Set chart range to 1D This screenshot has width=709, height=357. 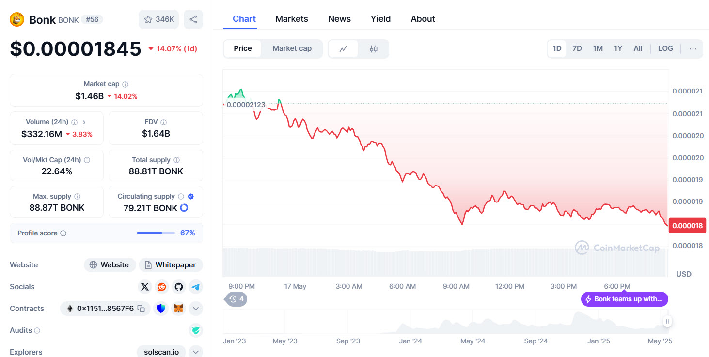click(x=557, y=48)
